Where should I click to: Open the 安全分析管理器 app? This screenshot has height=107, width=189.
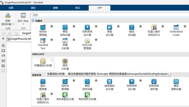(87, 44)
